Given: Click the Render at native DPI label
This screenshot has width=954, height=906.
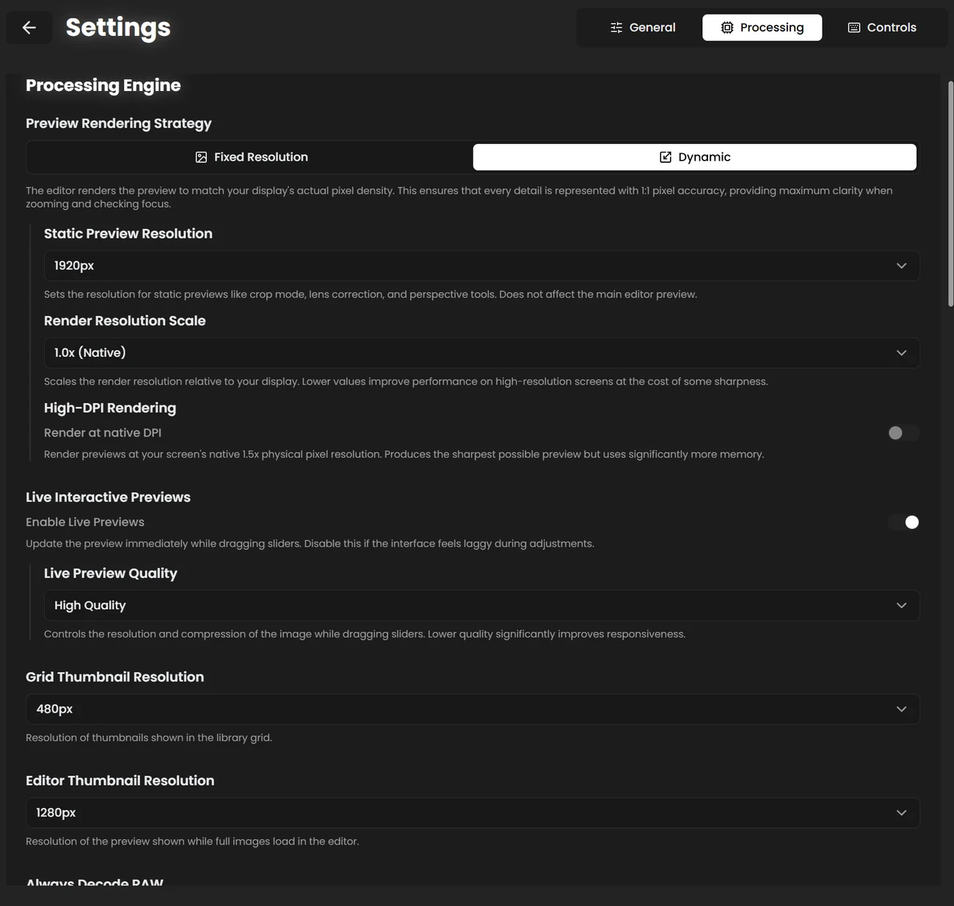Looking at the screenshot, I should coord(103,433).
